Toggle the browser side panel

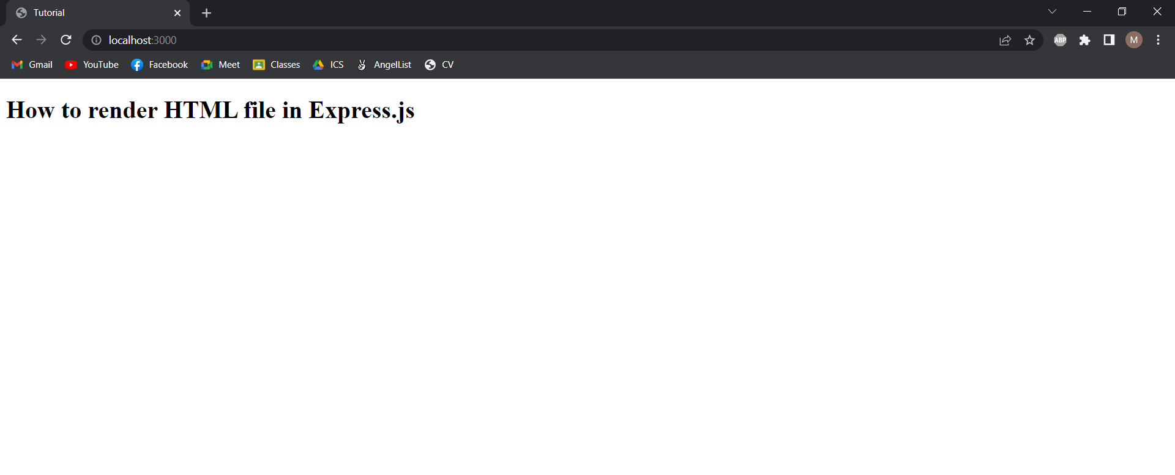pos(1109,40)
